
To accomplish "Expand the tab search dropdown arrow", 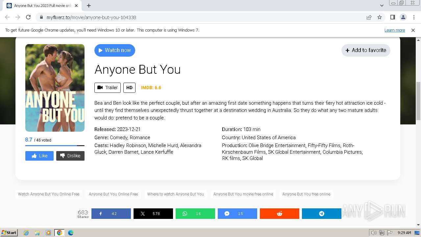I will tap(382, 6).
